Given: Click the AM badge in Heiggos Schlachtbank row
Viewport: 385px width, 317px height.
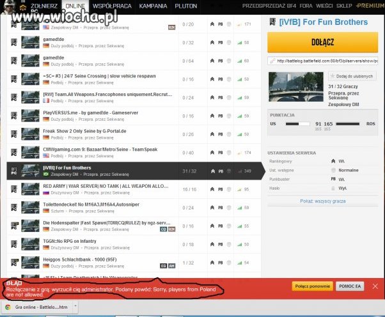Looking at the screenshot, I should click(171, 266).
